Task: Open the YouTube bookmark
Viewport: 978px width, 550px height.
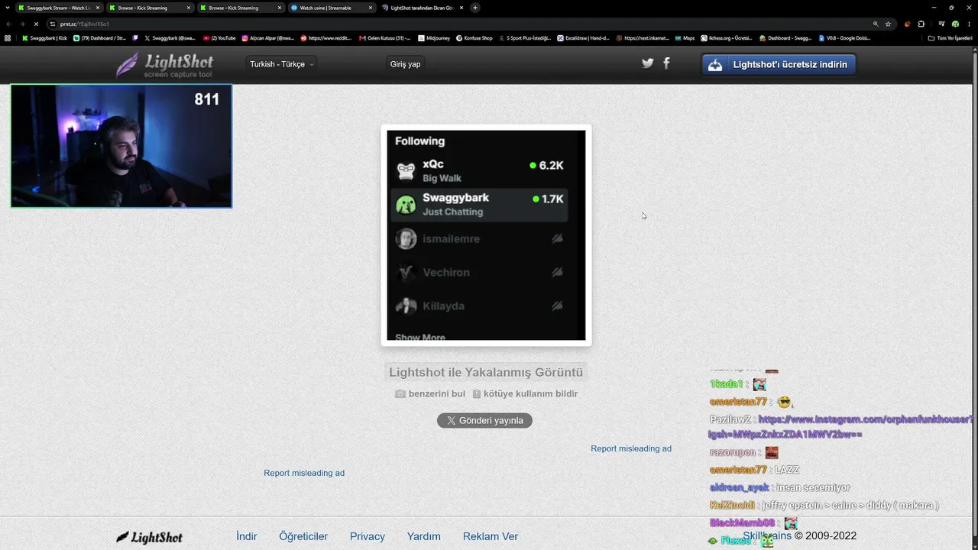Action: [x=219, y=38]
